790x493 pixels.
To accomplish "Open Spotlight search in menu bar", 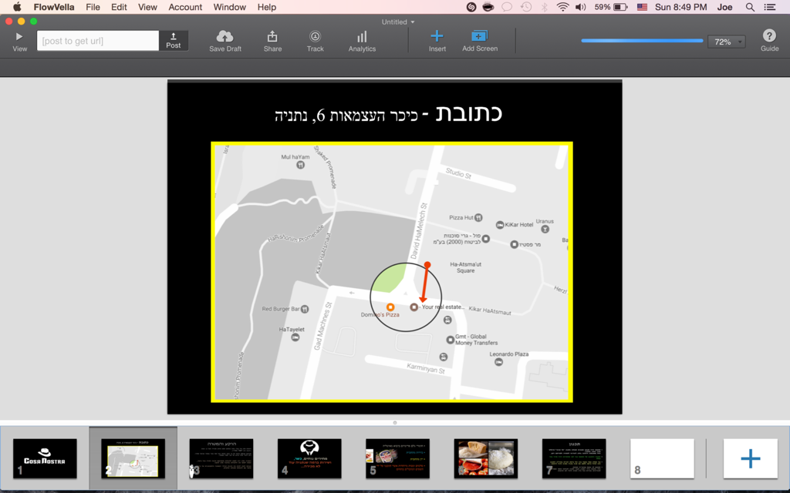I will click(750, 7).
